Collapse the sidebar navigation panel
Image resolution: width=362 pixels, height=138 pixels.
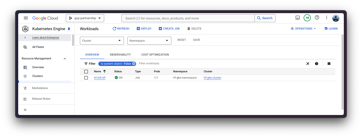(25, 110)
